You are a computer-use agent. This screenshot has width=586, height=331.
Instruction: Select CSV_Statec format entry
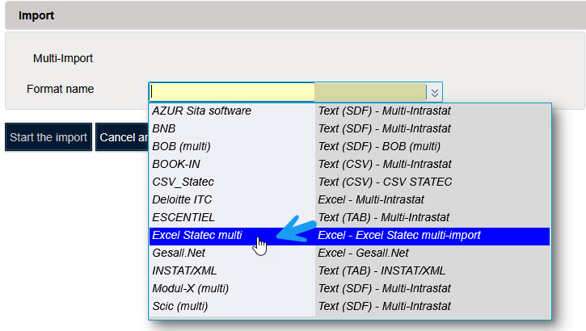[x=183, y=182]
